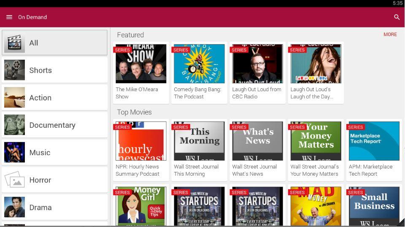The image size is (405, 227).
Task: Click 'Laugh Out Loud from CBC Radio' title
Action: 257,93
